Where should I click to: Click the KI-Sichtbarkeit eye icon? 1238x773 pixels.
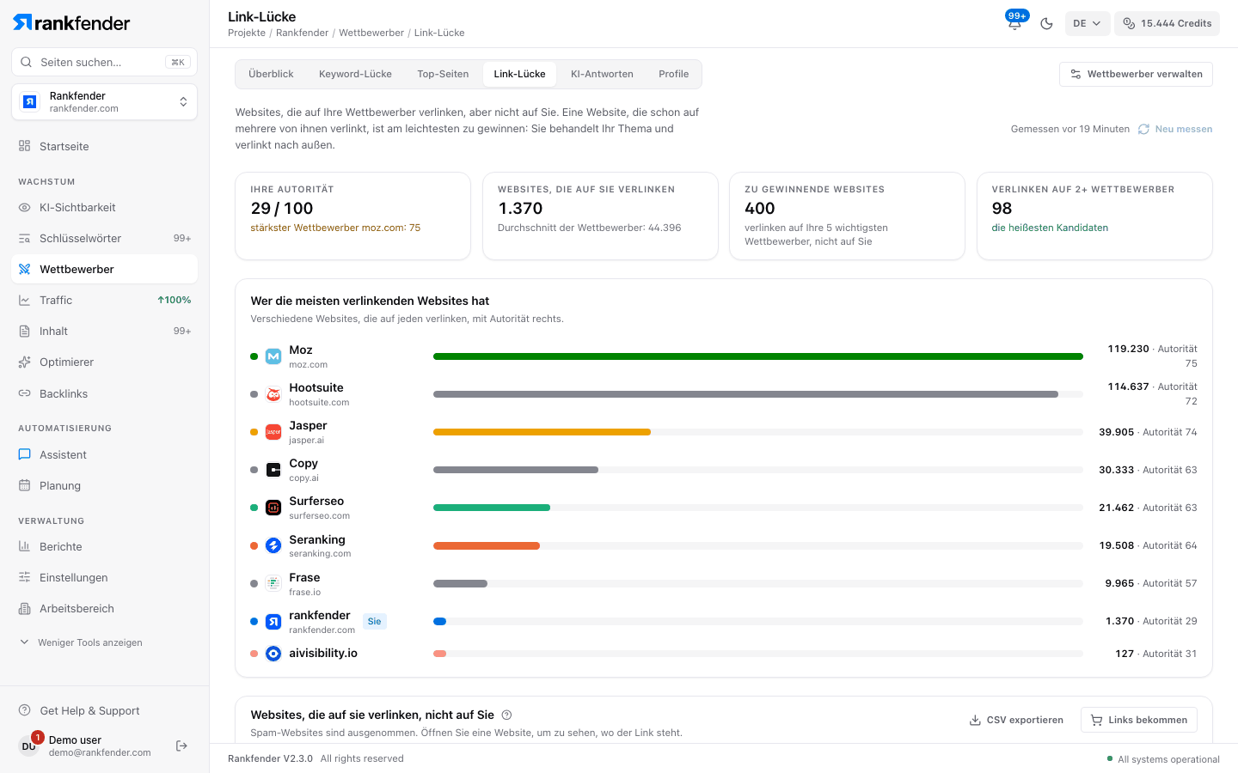pos(24,208)
